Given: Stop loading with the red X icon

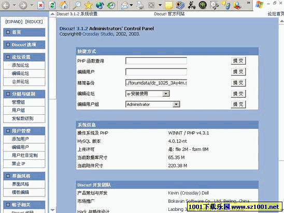Looking at the screenshot, I should click(41, 5).
